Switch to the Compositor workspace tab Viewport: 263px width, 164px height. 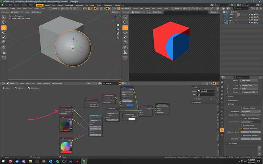108,5
